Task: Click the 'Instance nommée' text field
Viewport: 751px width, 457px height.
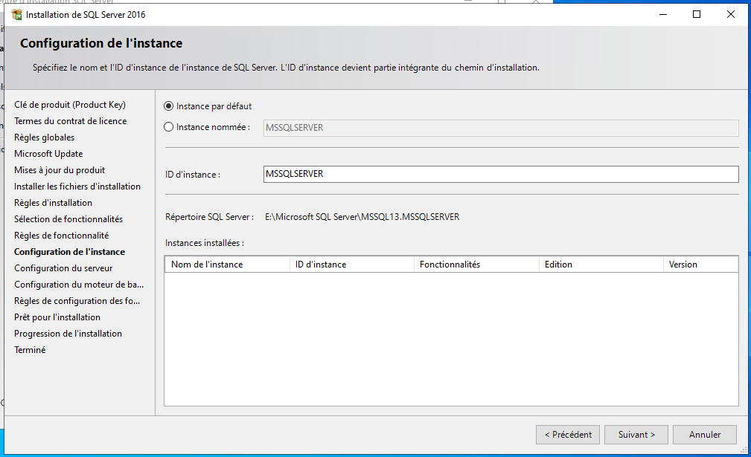Action: point(500,128)
